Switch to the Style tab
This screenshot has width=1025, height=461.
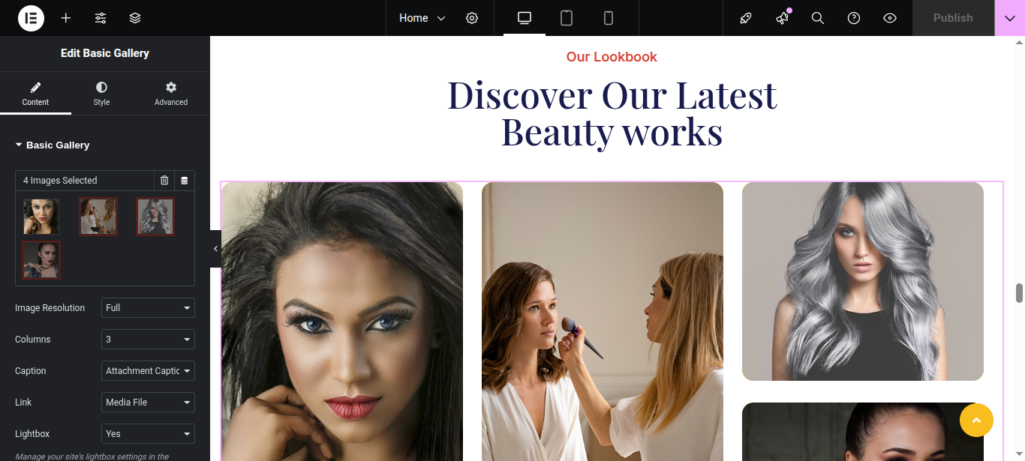[x=101, y=94]
